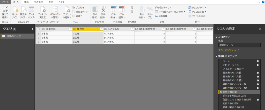Click the 行の保持 (Keep Rows) icon
The width and height of the screenshot is (265, 110).
pos(113,10)
